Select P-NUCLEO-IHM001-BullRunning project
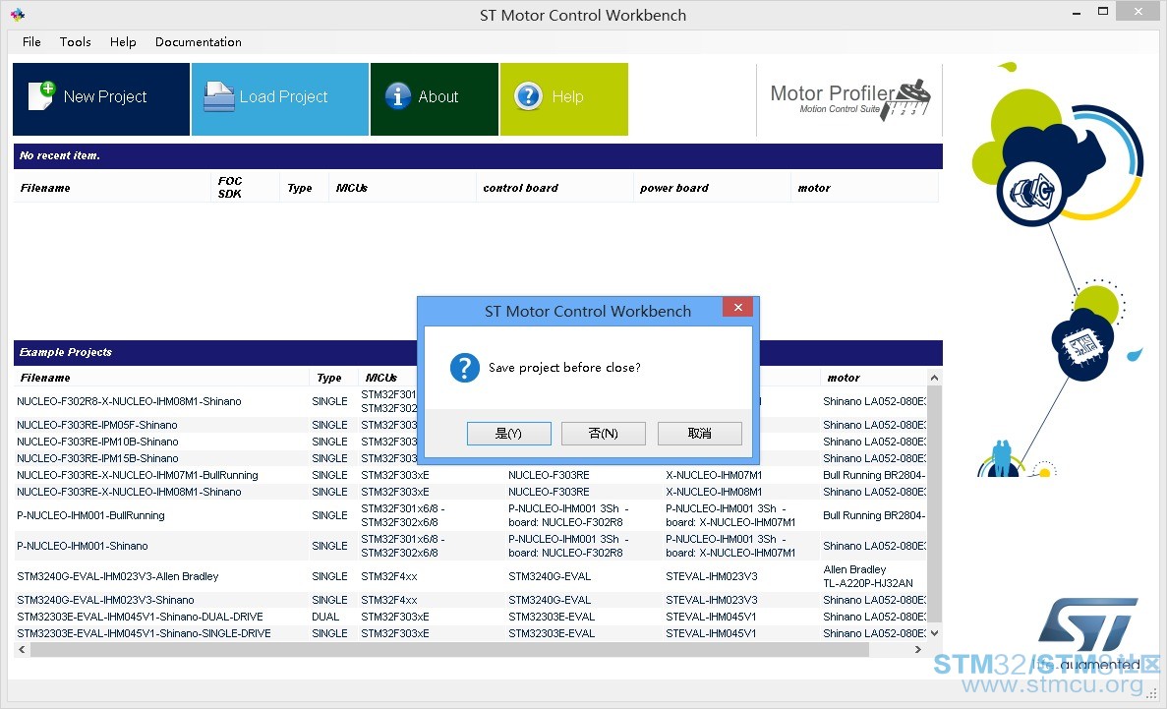Image resolution: width=1167 pixels, height=709 pixels. point(90,515)
